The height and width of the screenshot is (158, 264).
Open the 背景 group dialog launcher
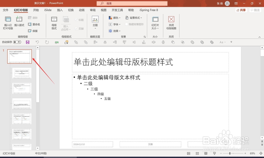point(145,37)
